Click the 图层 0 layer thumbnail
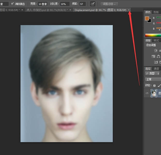Screen dimensions: 161x155 154,93
